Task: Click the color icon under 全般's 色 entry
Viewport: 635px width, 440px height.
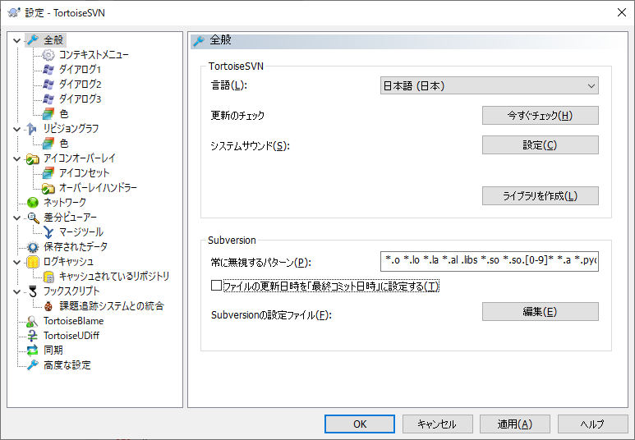Action: (x=48, y=114)
